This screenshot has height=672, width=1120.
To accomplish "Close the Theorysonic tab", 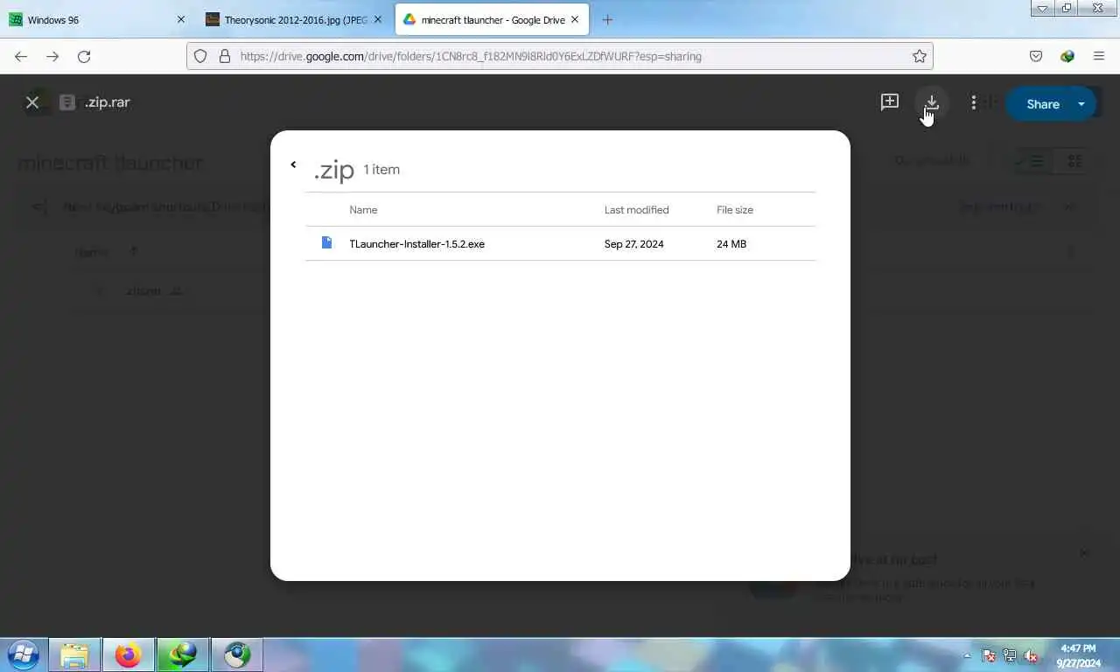I will click(378, 19).
